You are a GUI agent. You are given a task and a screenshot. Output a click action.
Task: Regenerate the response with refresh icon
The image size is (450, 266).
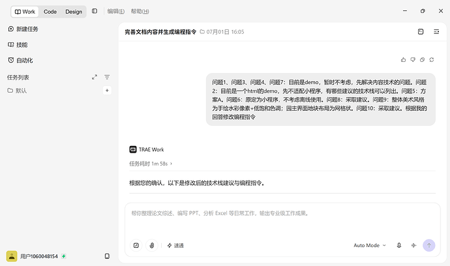point(432,60)
